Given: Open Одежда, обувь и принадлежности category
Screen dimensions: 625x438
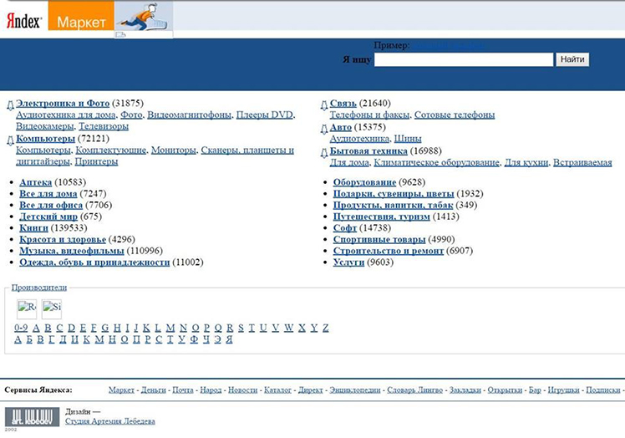Looking at the screenshot, I should click(94, 262).
